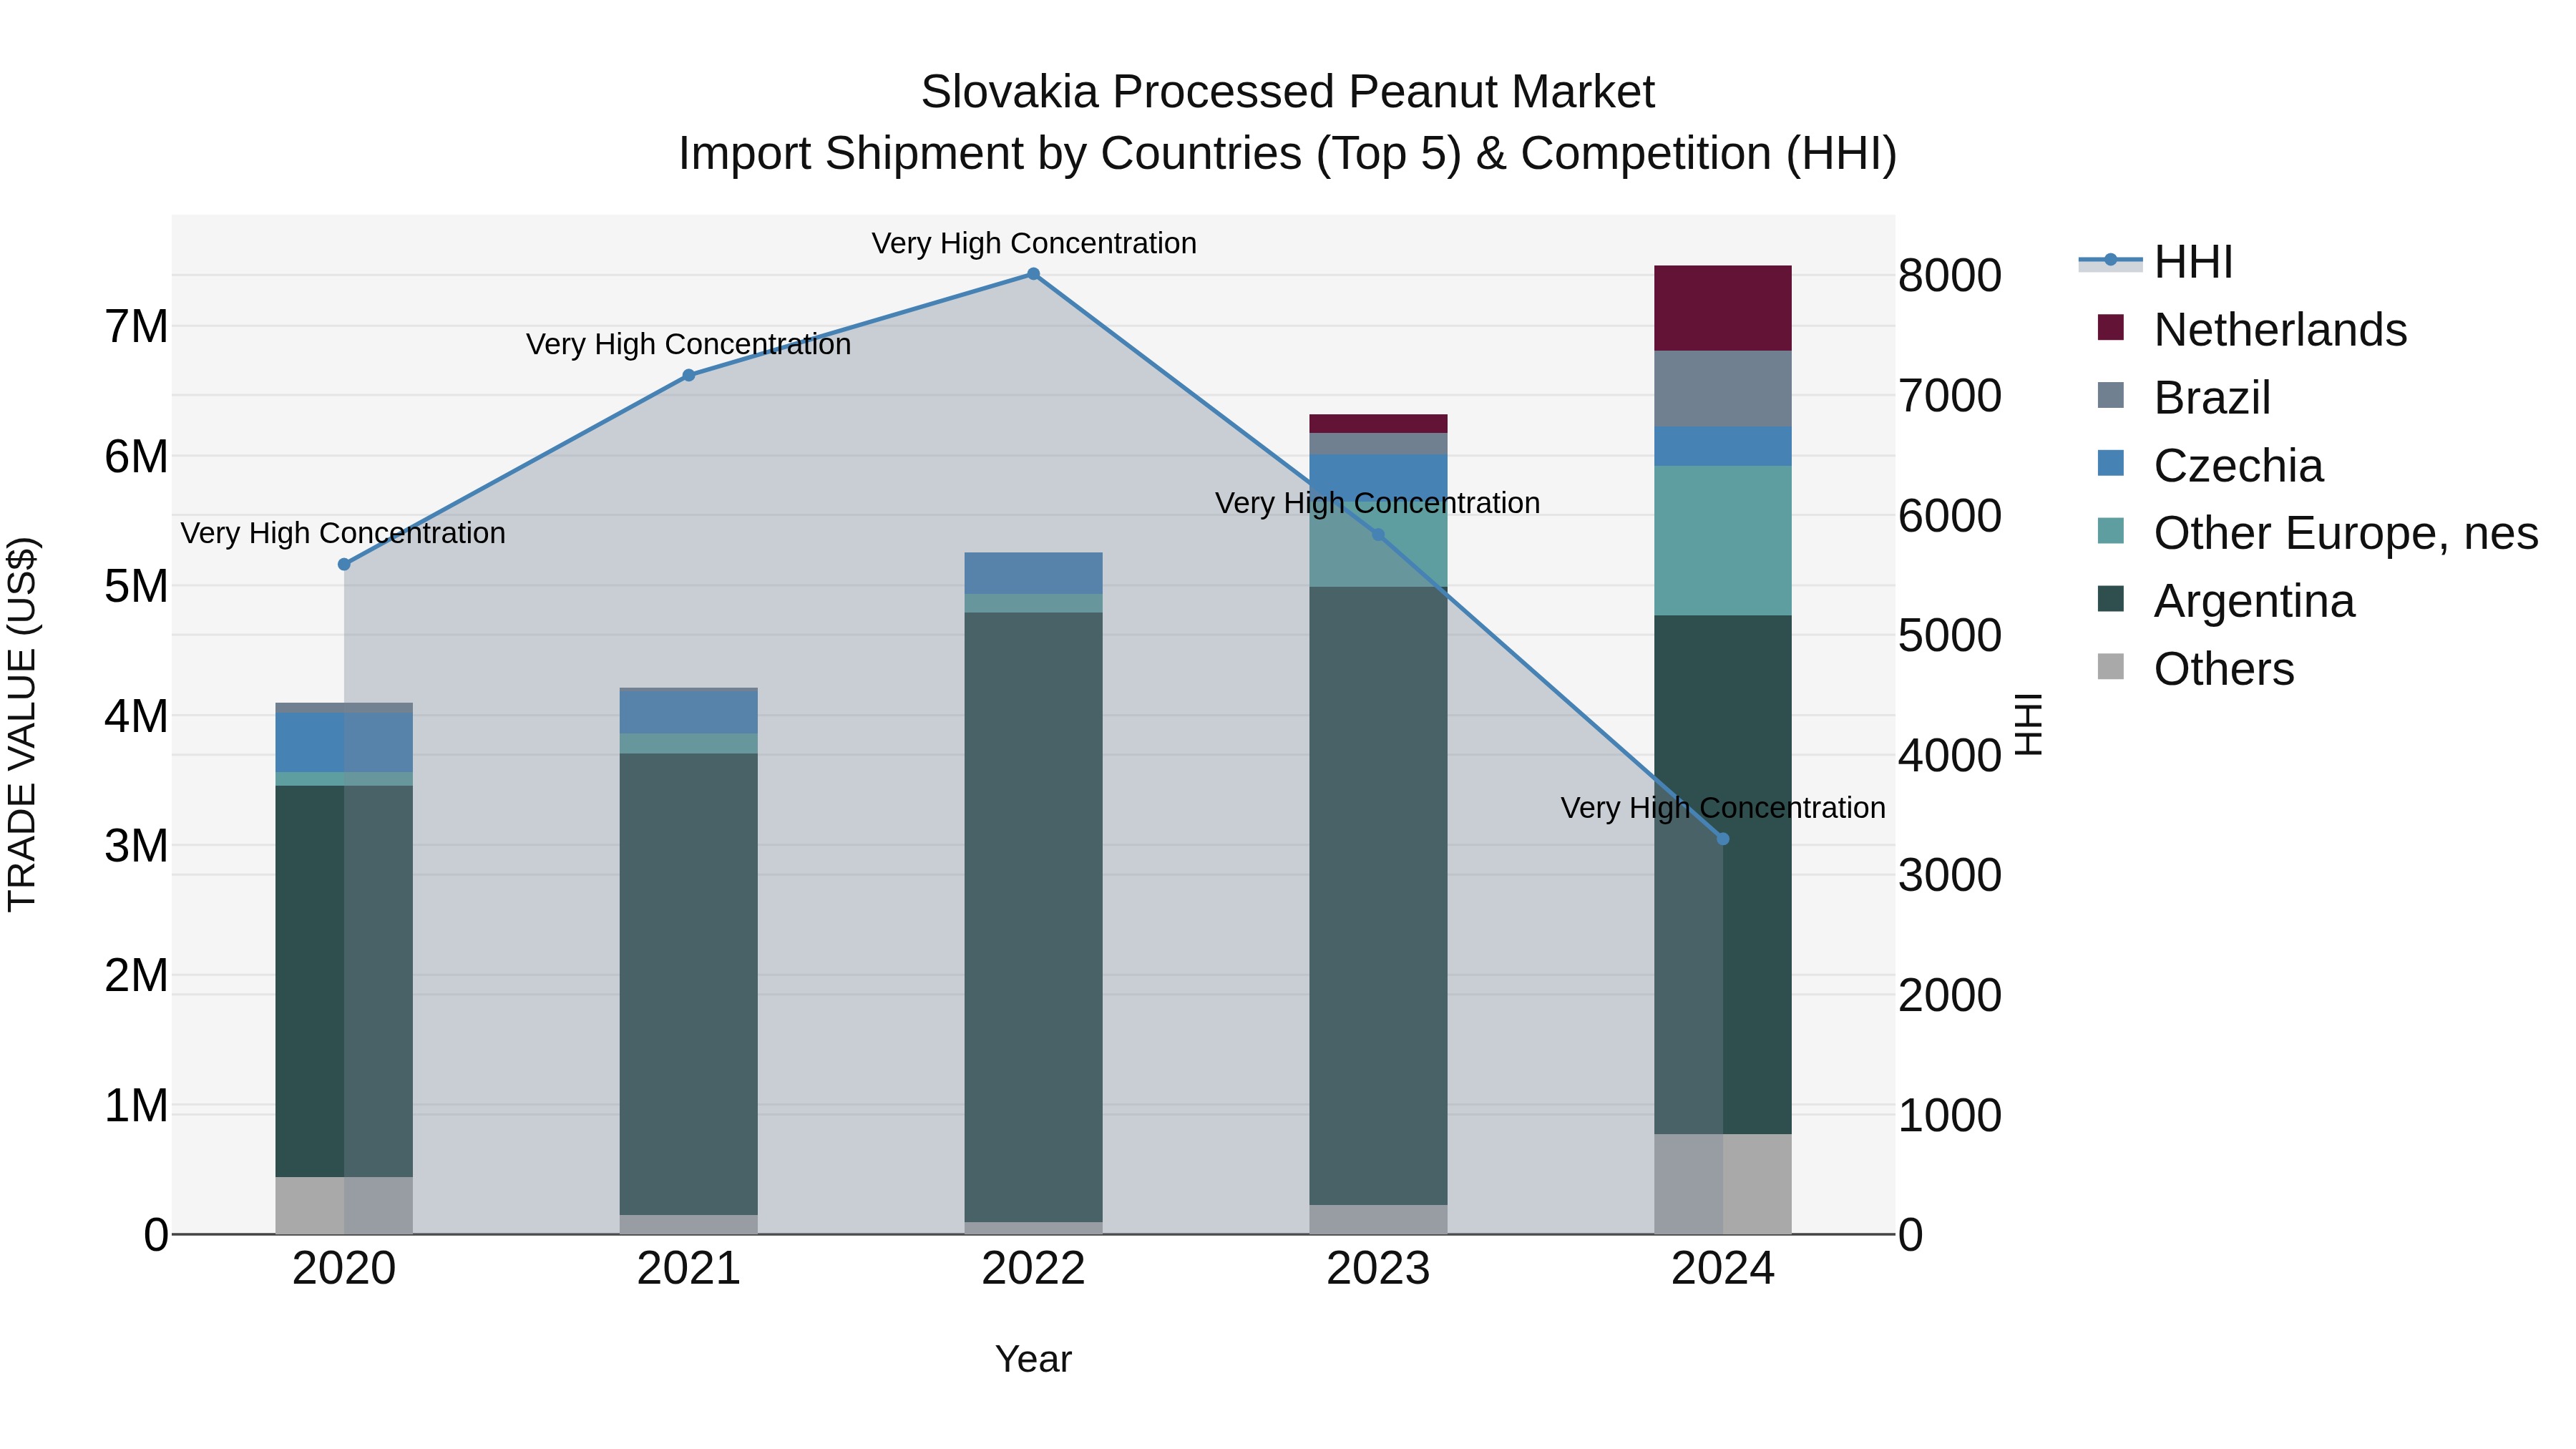Click the 2023 Netherlands bar segment
Viewport: 2576px width, 1449px height.
tap(1378, 424)
